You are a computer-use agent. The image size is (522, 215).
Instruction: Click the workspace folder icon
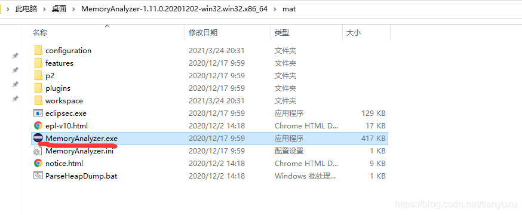tap(38, 100)
